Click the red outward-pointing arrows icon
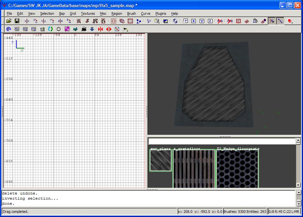This screenshot has width=303, height=217. (108, 29)
